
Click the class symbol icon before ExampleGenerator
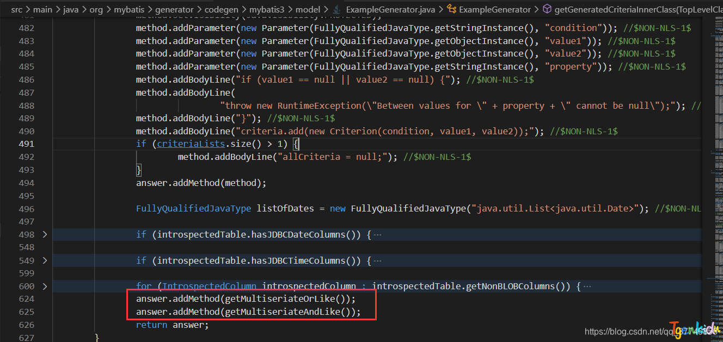coord(451,9)
